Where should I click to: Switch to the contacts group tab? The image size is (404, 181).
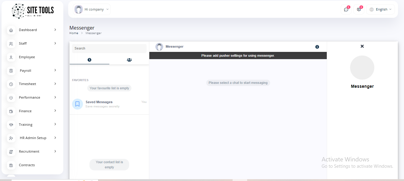tap(129, 60)
